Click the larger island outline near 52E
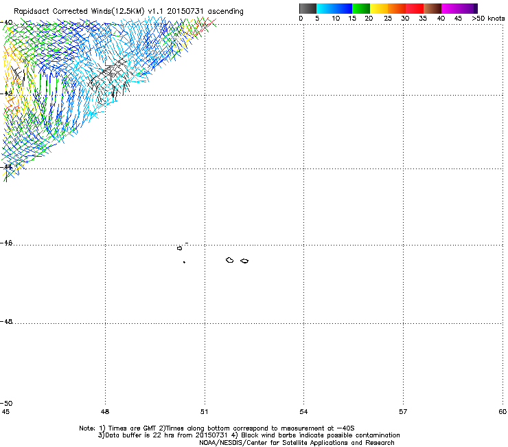Viewport: 508px width, 447px height. pos(230,260)
